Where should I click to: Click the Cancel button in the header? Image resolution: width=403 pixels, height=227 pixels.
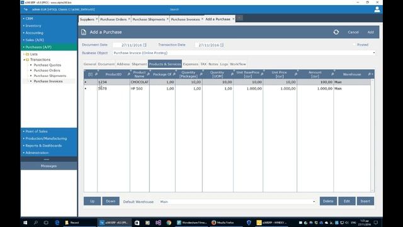(x=353, y=32)
